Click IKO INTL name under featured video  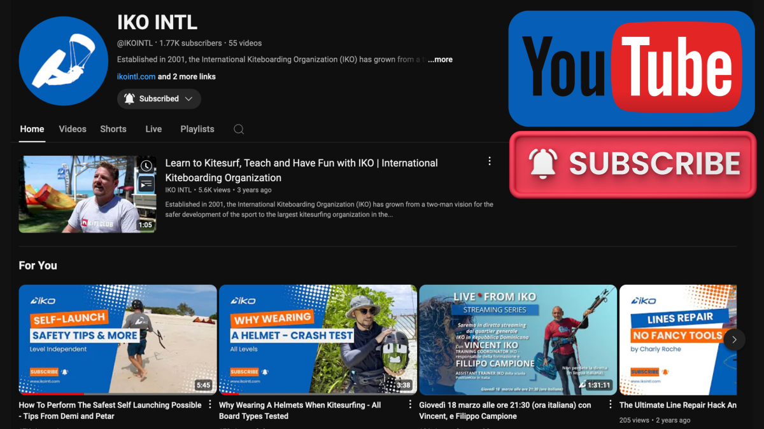click(178, 190)
